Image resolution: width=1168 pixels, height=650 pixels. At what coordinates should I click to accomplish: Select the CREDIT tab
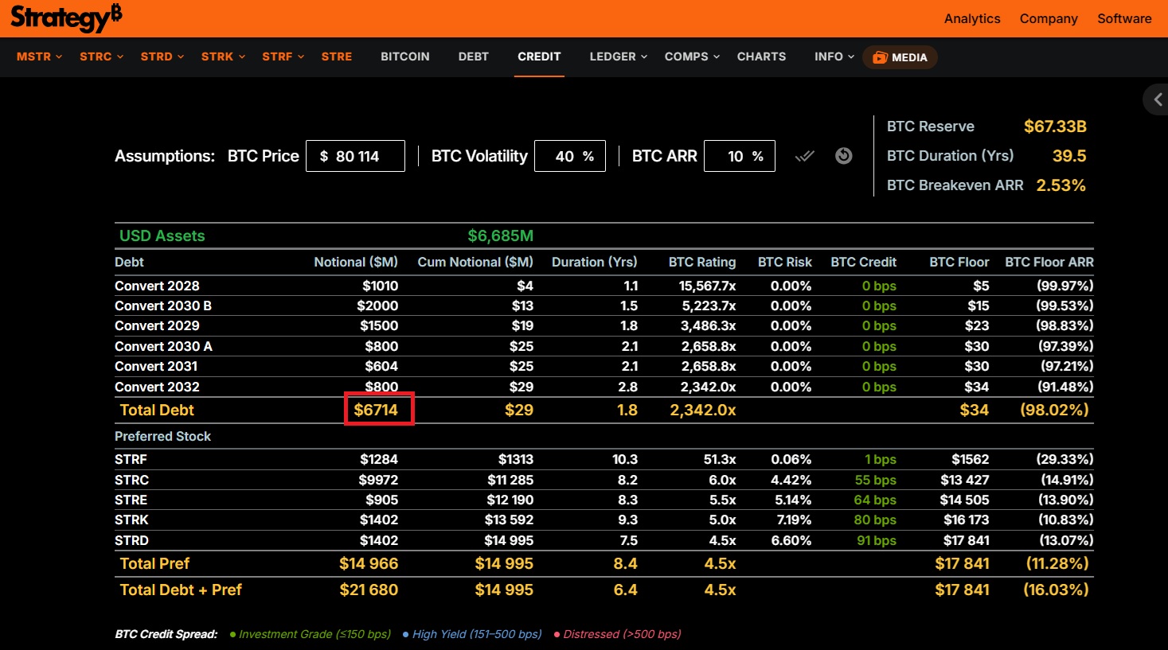[539, 56]
